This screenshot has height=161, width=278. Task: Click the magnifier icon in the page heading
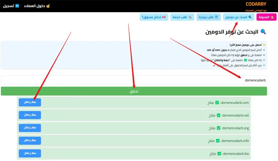(x=263, y=32)
